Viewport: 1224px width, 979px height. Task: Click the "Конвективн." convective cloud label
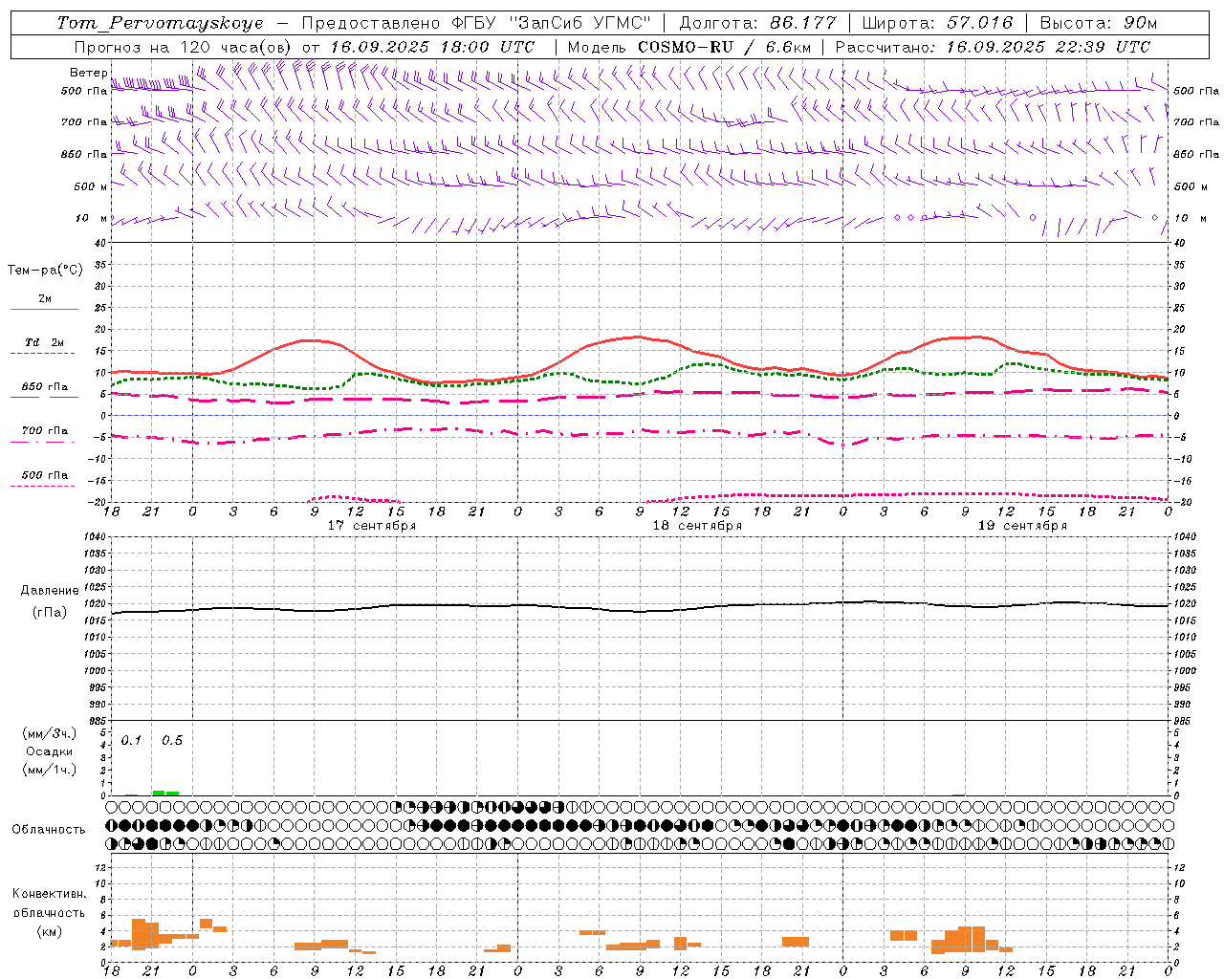point(50,894)
